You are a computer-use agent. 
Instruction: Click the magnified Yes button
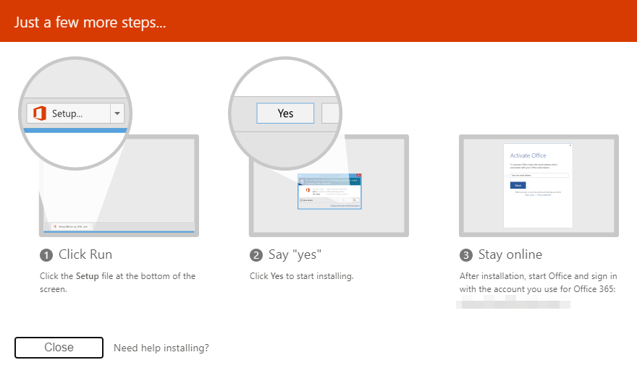click(x=285, y=113)
